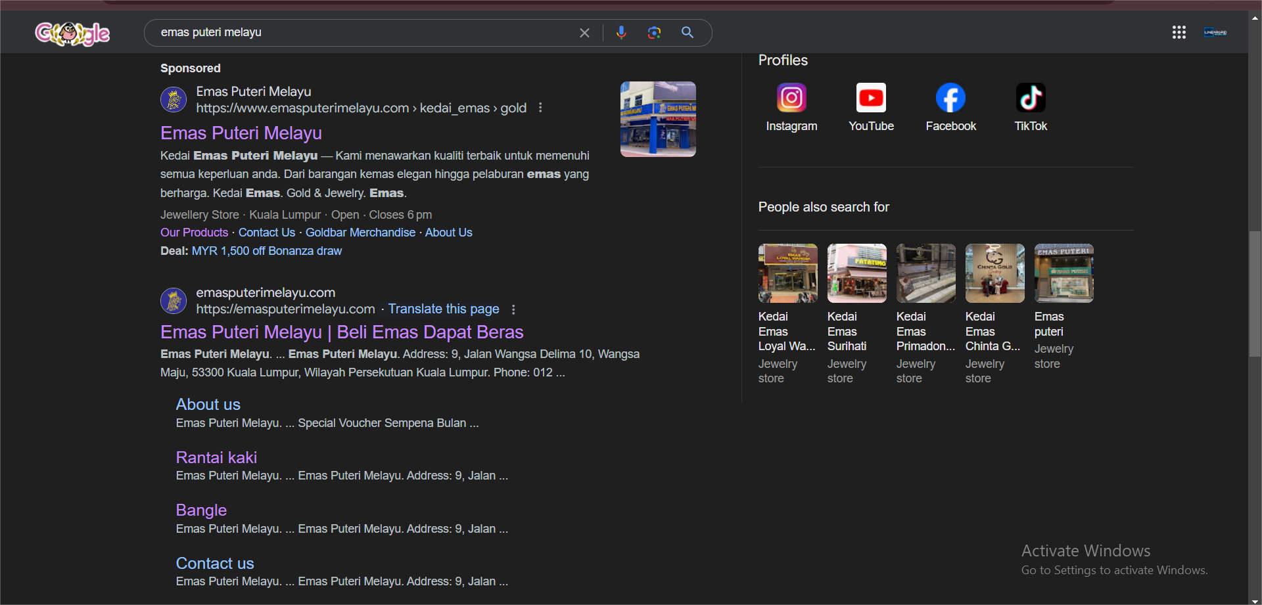Click the emasputerimelayu.com result favicon

pyautogui.click(x=174, y=301)
